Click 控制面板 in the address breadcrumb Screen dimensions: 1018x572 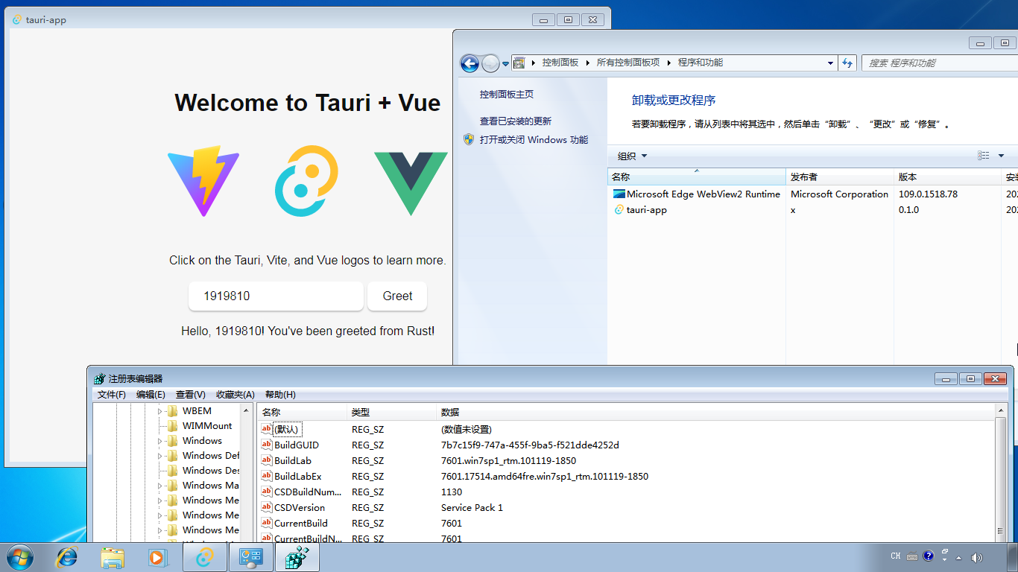click(x=560, y=63)
